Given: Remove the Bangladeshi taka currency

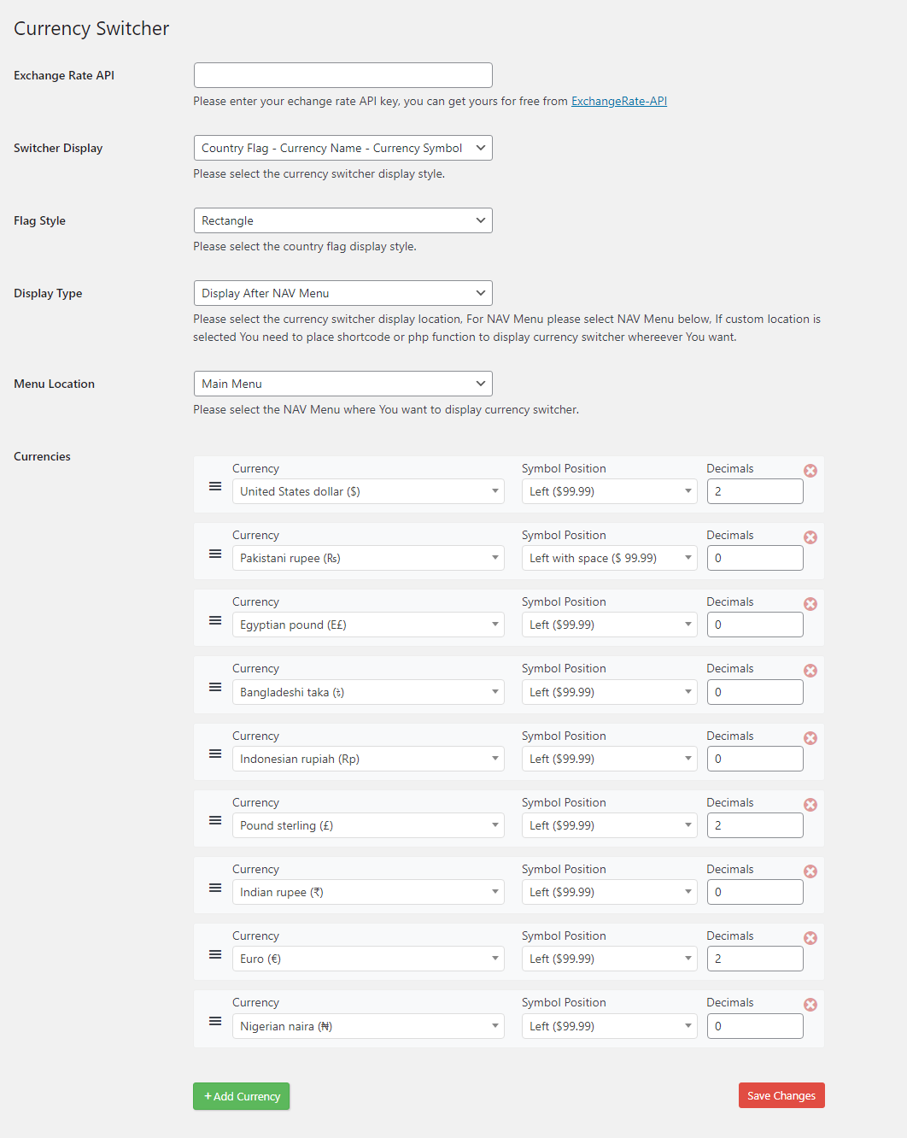Looking at the screenshot, I should tap(810, 670).
